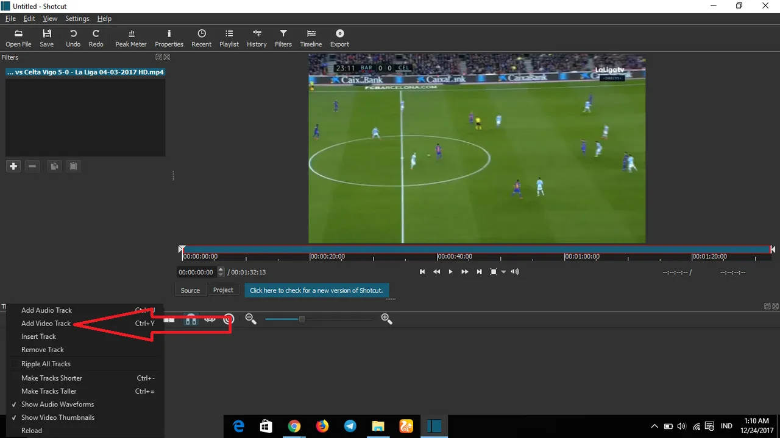Click the Open File toolbar icon

[x=18, y=38]
